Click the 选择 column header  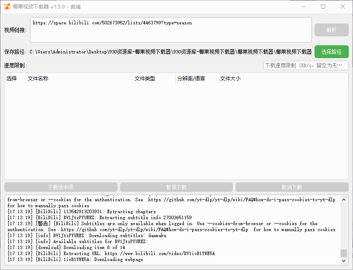15,79
